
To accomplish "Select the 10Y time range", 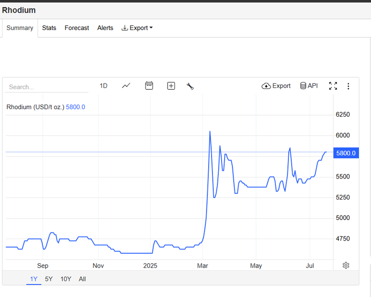I will pyautogui.click(x=66, y=279).
